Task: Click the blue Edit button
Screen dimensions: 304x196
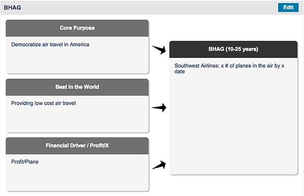Action: tap(288, 8)
